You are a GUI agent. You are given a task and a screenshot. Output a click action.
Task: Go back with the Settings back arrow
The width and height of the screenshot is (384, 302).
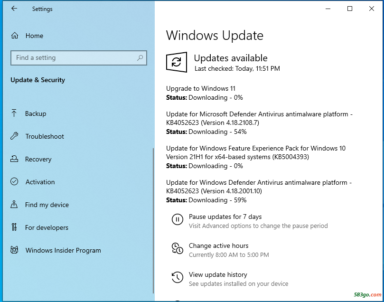14,9
